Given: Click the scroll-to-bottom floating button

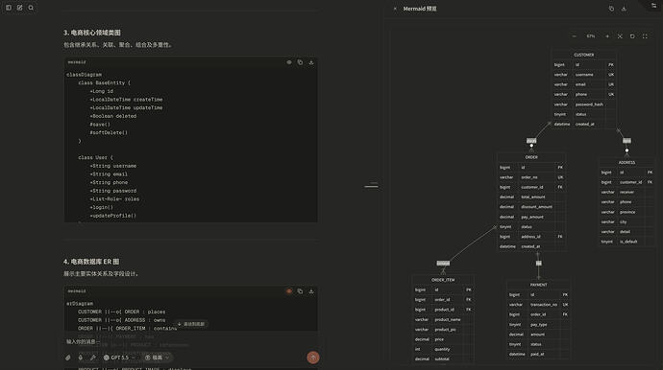Looking at the screenshot, I should 191,324.
